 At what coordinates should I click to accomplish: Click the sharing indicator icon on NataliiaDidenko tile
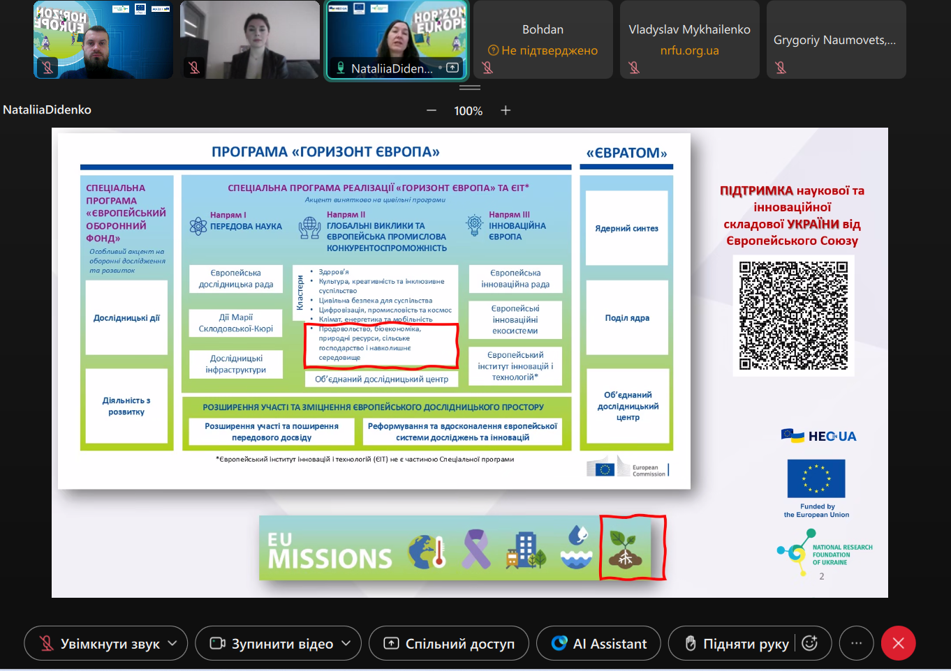(x=452, y=68)
